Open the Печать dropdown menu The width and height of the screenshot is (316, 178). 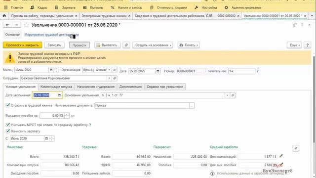189,45
